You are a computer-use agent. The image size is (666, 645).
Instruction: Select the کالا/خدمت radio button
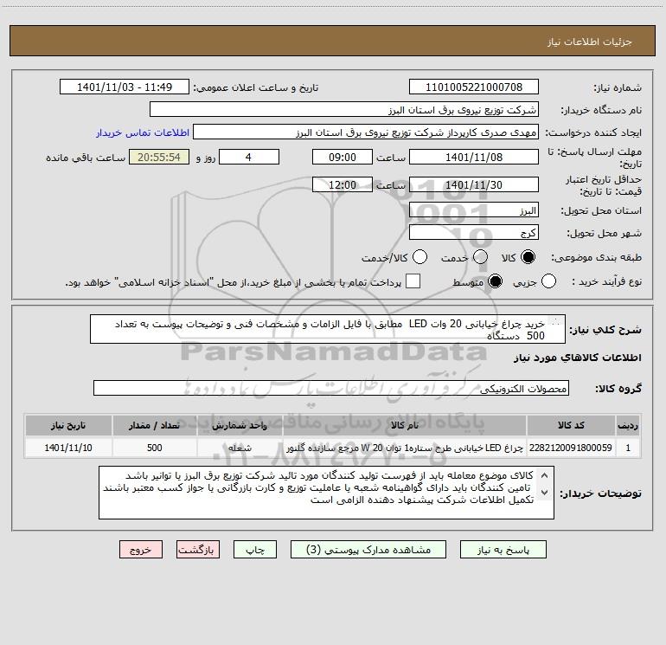(420, 257)
